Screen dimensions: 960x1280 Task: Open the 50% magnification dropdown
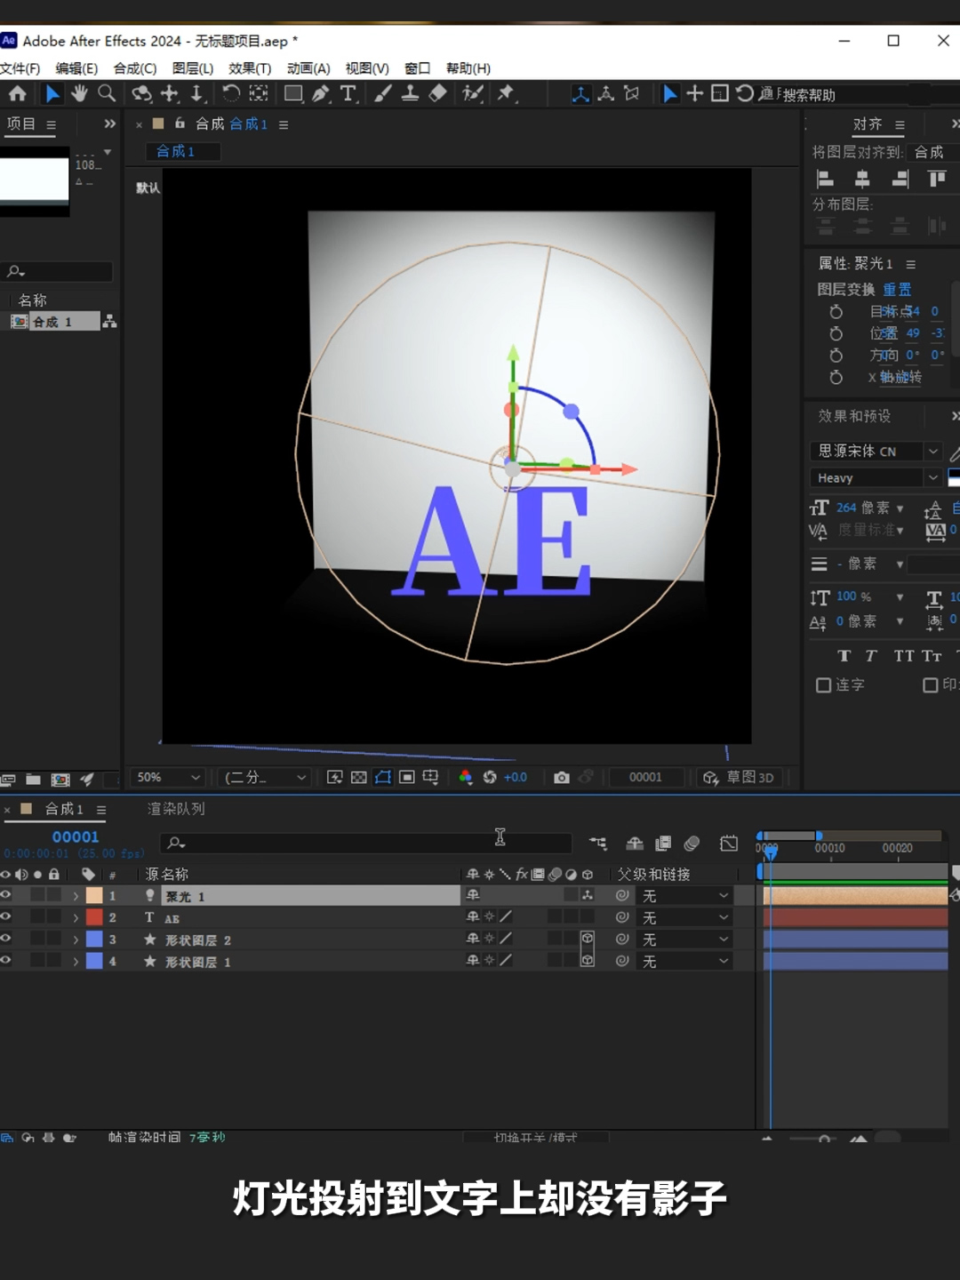tap(168, 778)
